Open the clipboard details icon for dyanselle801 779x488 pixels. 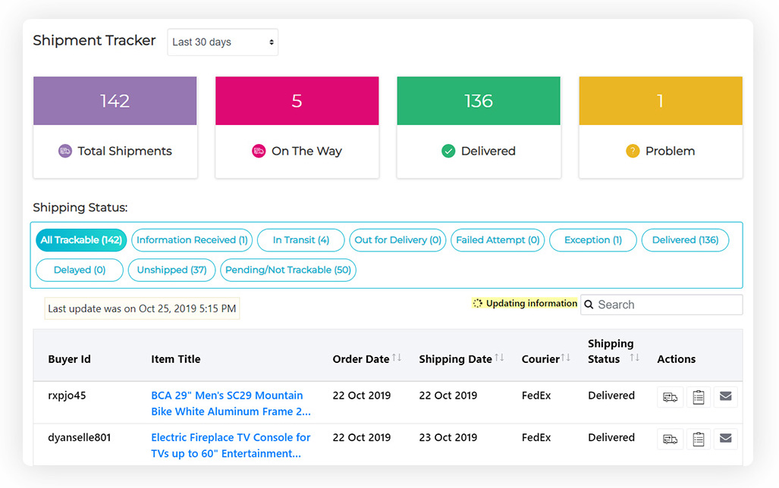(x=699, y=439)
